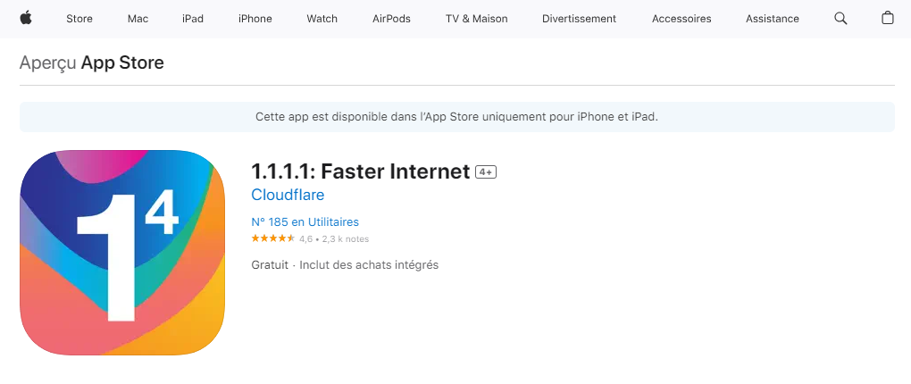Open the Mac menu
This screenshot has height=384, width=911.
pos(138,19)
